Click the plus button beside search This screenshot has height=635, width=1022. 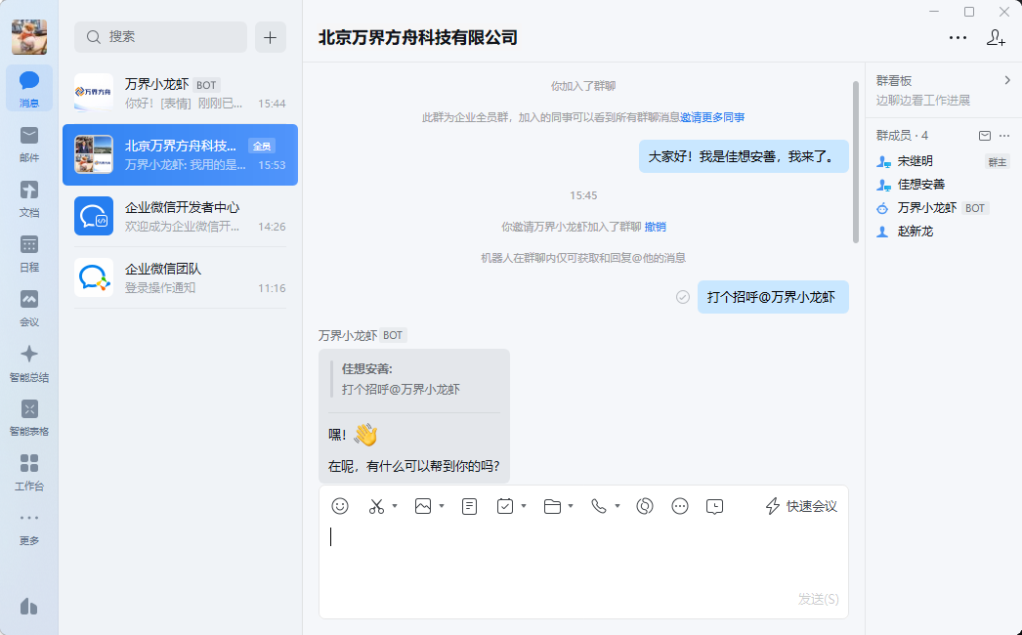(x=271, y=37)
